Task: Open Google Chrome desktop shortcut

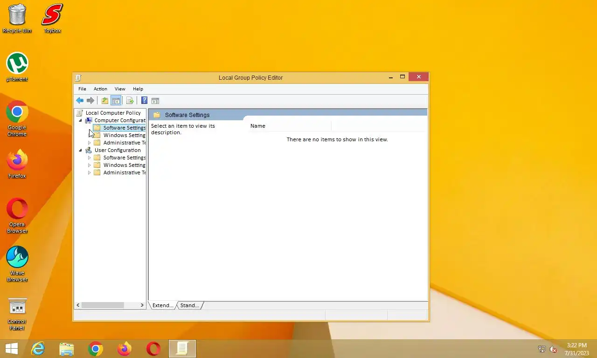Action: (17, 119)
